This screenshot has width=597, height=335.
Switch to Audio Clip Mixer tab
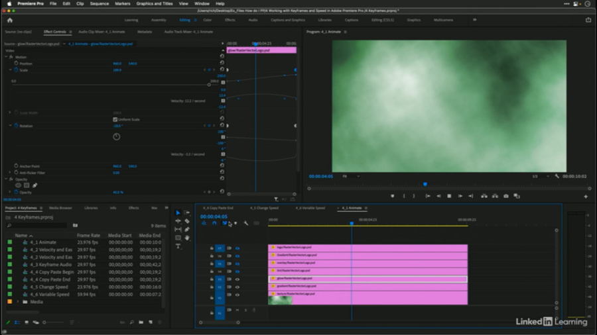click(x=101, y=32)
